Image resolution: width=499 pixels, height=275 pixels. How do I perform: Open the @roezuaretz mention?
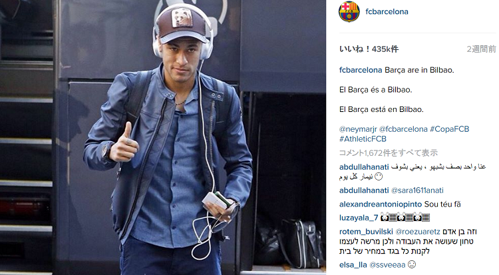(418, 232)
